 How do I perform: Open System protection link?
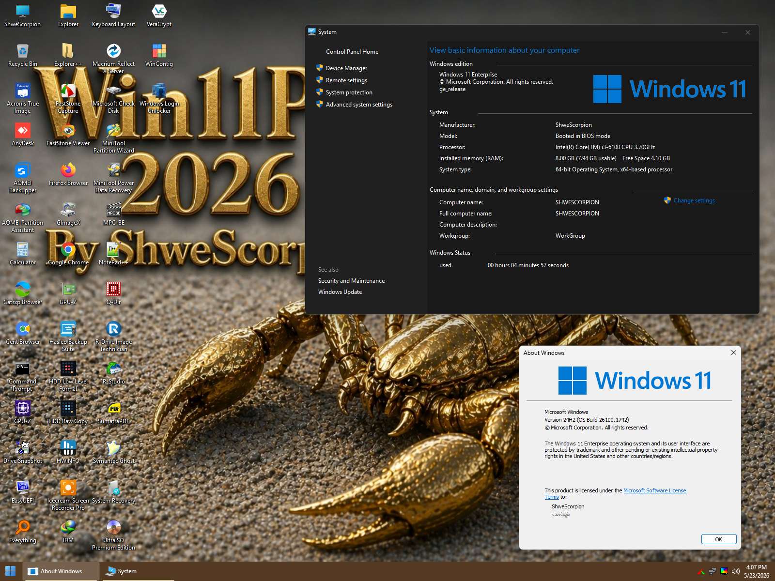click(x=349, y=92)
